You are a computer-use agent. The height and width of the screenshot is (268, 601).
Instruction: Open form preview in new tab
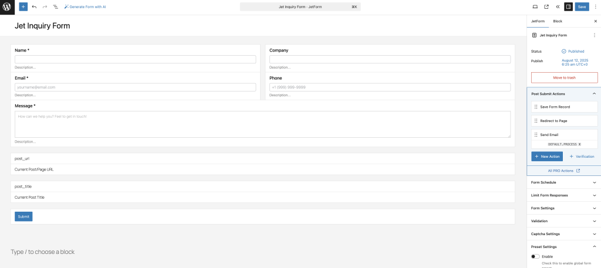546,7
